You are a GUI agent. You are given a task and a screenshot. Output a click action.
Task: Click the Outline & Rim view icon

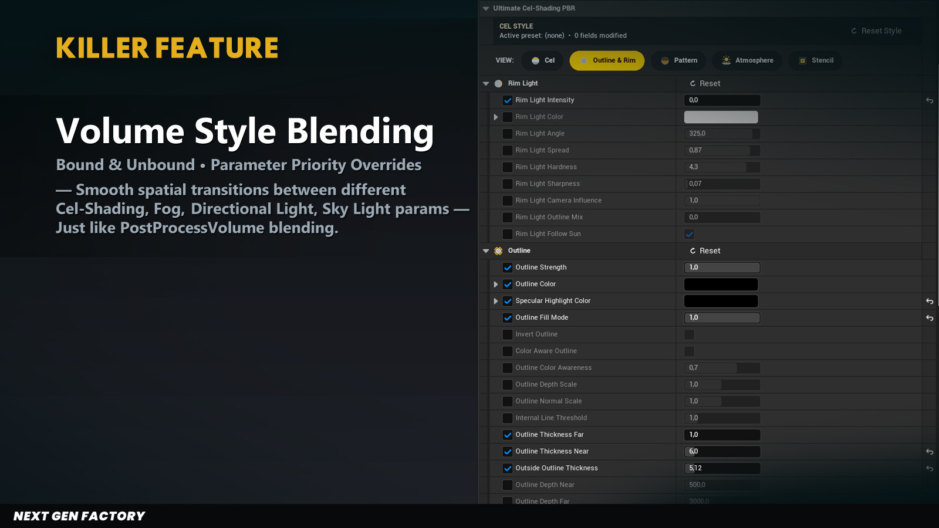[584, 60]
